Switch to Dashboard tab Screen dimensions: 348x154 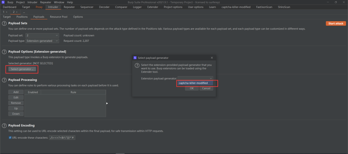click(10, 7)
